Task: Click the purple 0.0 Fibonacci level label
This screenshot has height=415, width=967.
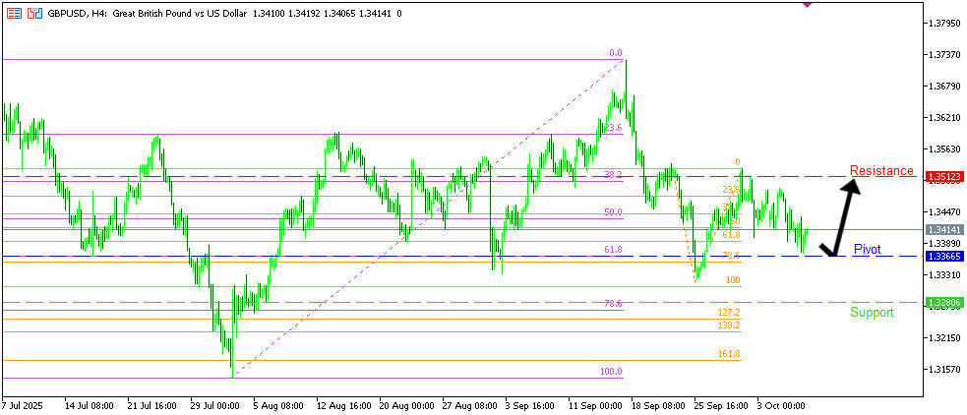Action: pyautogui.click(x=616, y=53)
